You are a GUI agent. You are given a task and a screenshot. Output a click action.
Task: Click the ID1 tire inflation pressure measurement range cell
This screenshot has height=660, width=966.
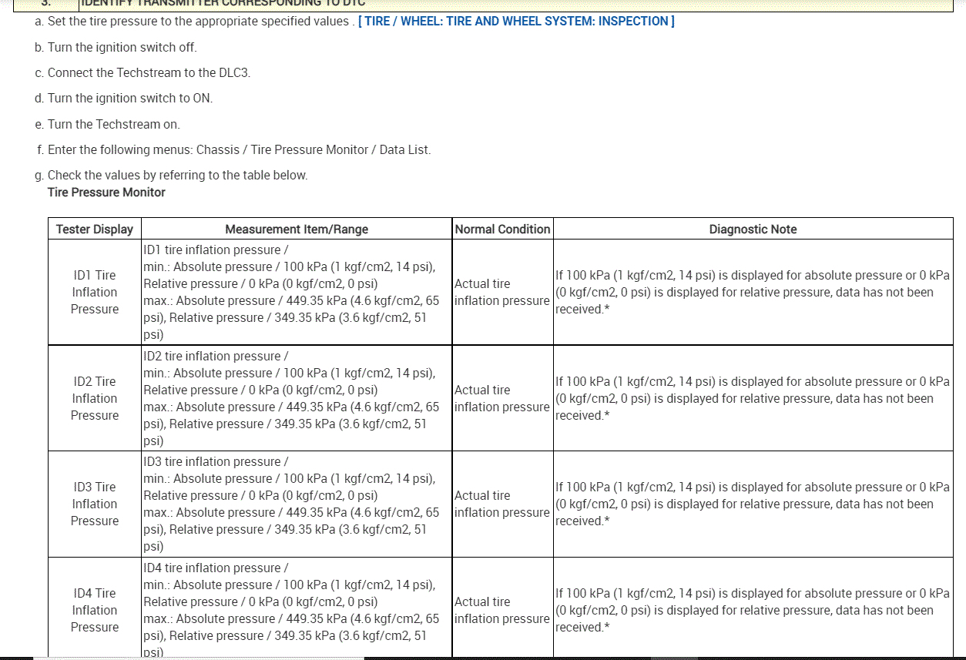(297, 292)
